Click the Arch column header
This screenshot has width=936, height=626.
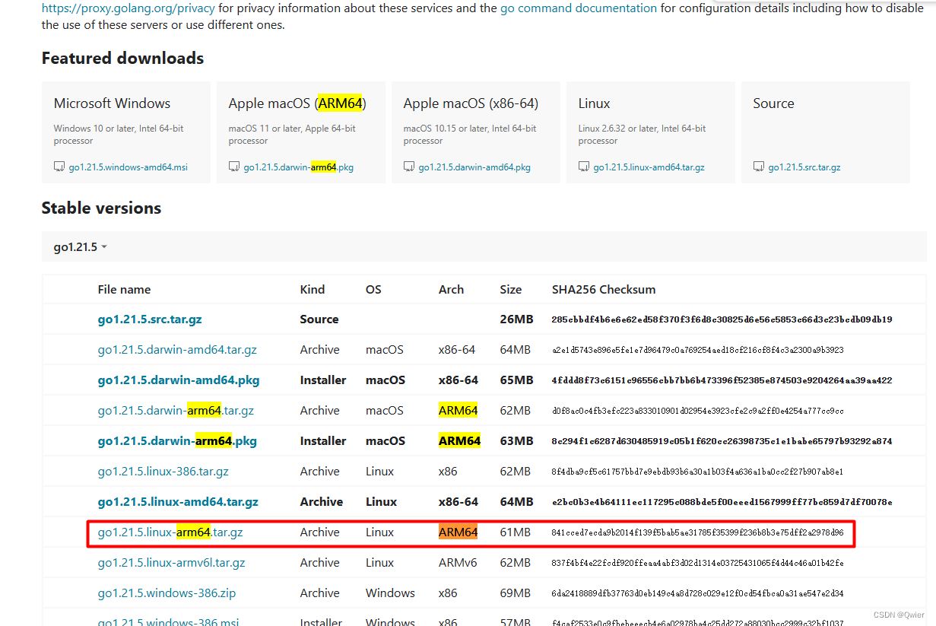tap(451, 290)
